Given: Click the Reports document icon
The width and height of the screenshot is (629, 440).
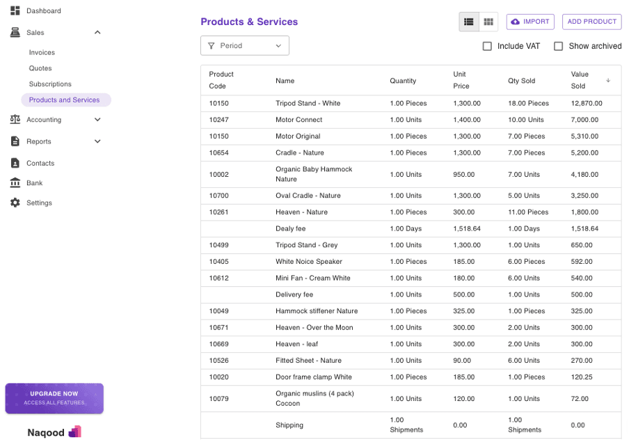Looking at the screenshot, I should [15, 141].
